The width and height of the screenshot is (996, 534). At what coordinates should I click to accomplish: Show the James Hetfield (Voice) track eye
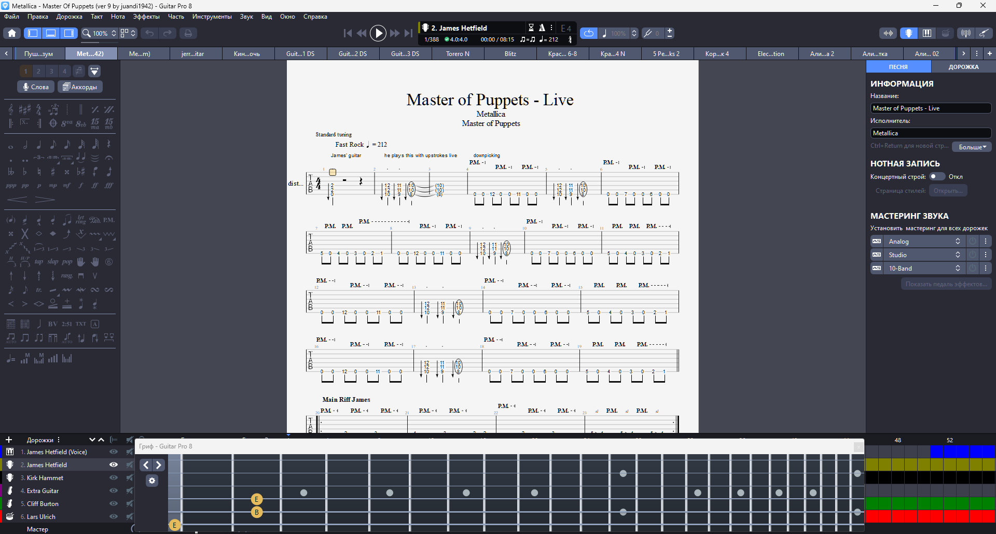click(113, 452)
